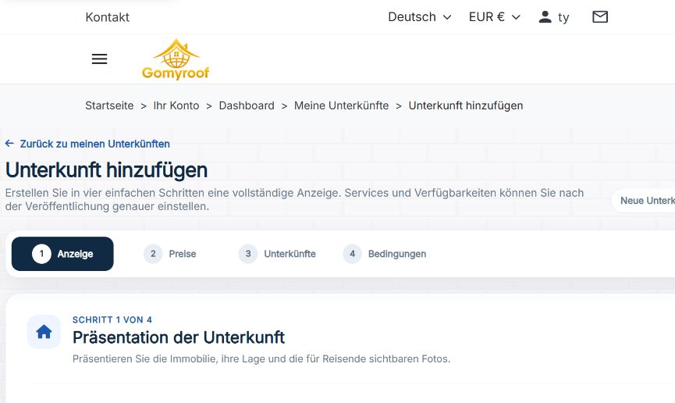This screenshot has height=403, width=675.
Task: Open the messages envelope icon
Action: click(600, 17)
